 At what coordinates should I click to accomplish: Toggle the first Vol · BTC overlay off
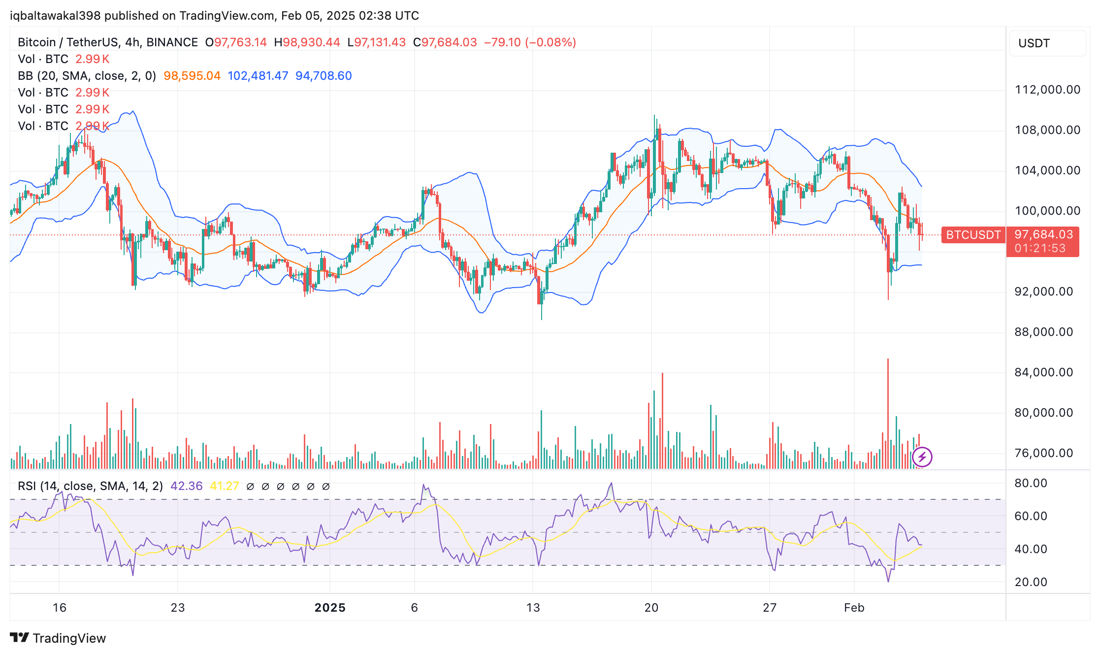(x=43, y=59)
